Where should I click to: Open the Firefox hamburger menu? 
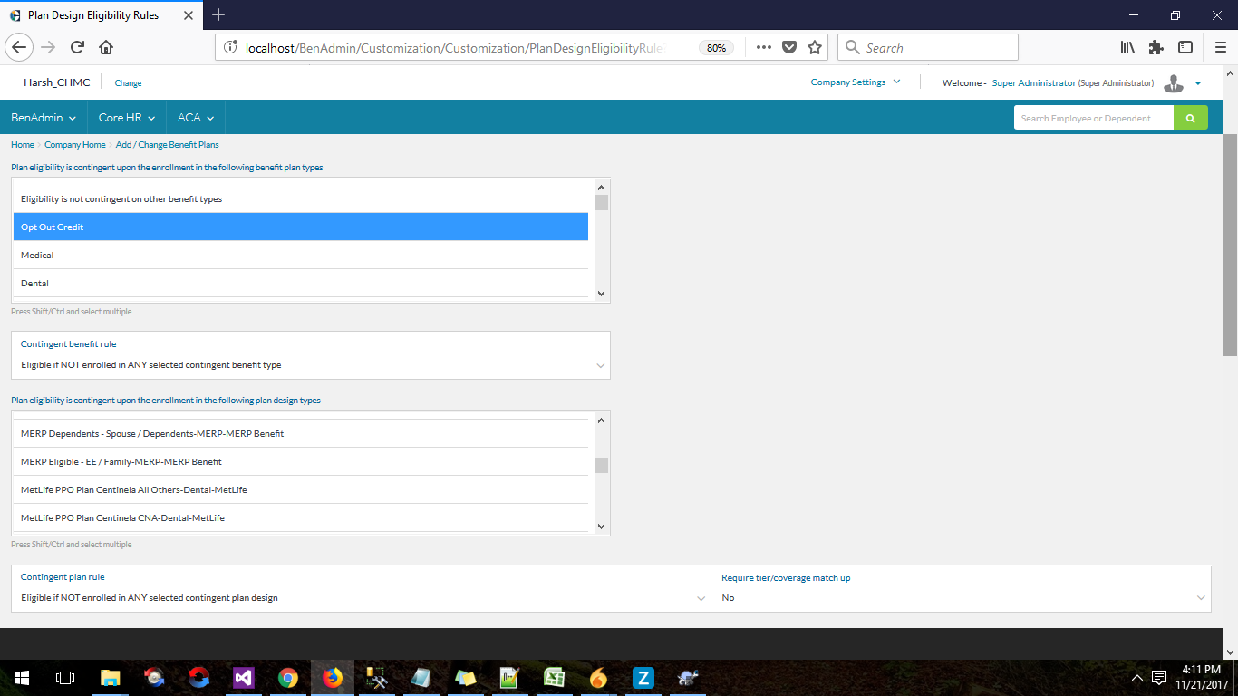coord(1219,48)
